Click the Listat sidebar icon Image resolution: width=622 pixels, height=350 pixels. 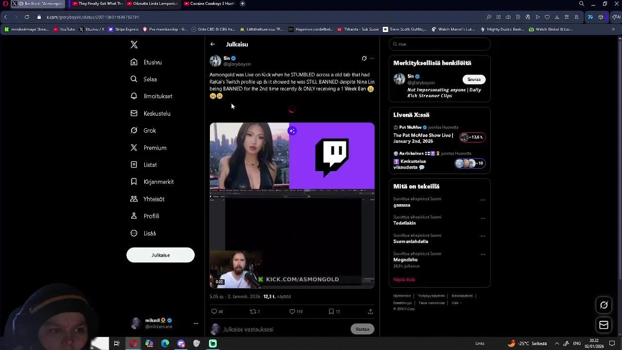(134, 165)
